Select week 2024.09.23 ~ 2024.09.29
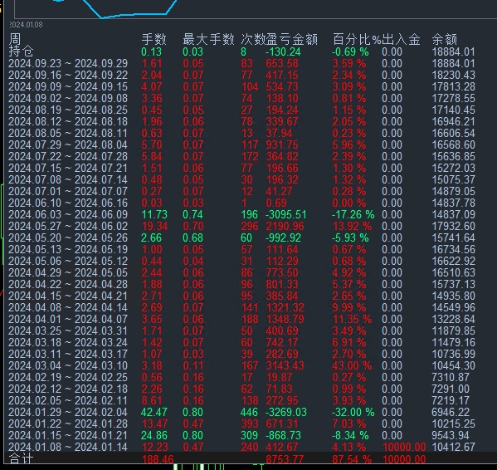This screenshot has height=470, width=497. click(68, 63)
